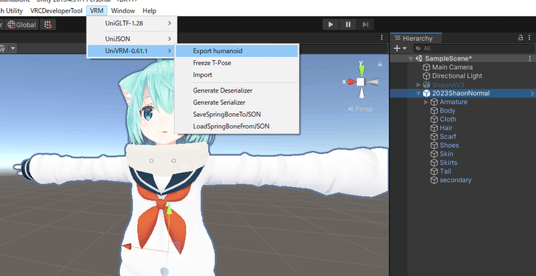536x276 pixels.
Task: Click the Directional Light cube icon
Action: 427,76
